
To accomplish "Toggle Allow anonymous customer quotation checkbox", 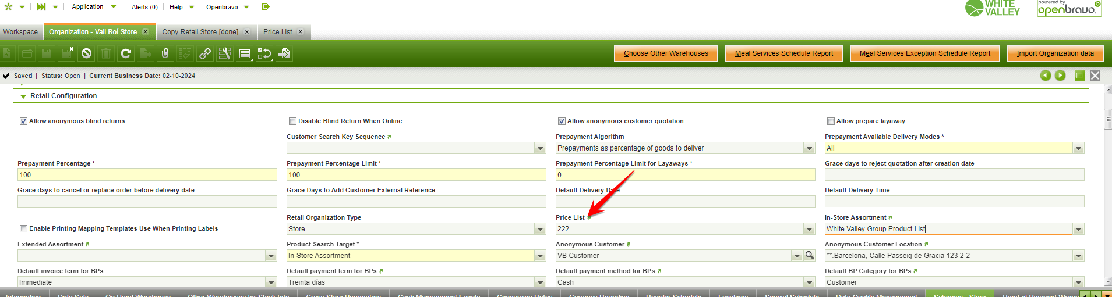I will pos(562,121).
